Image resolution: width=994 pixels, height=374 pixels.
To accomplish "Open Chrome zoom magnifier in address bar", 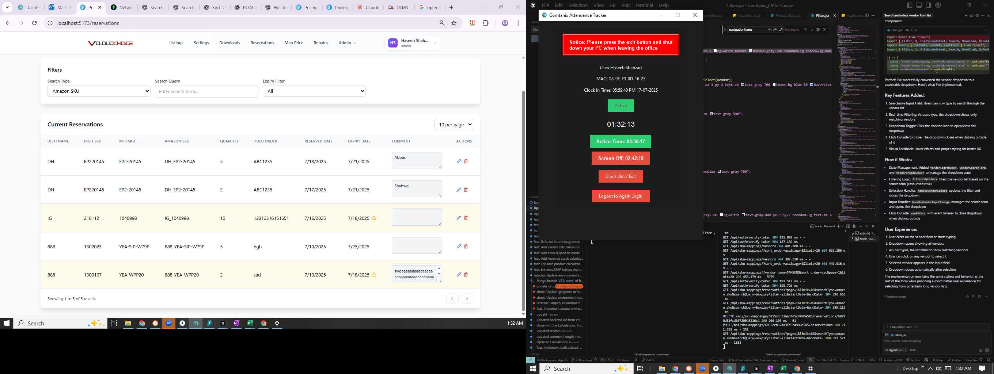I will [442, 23].
